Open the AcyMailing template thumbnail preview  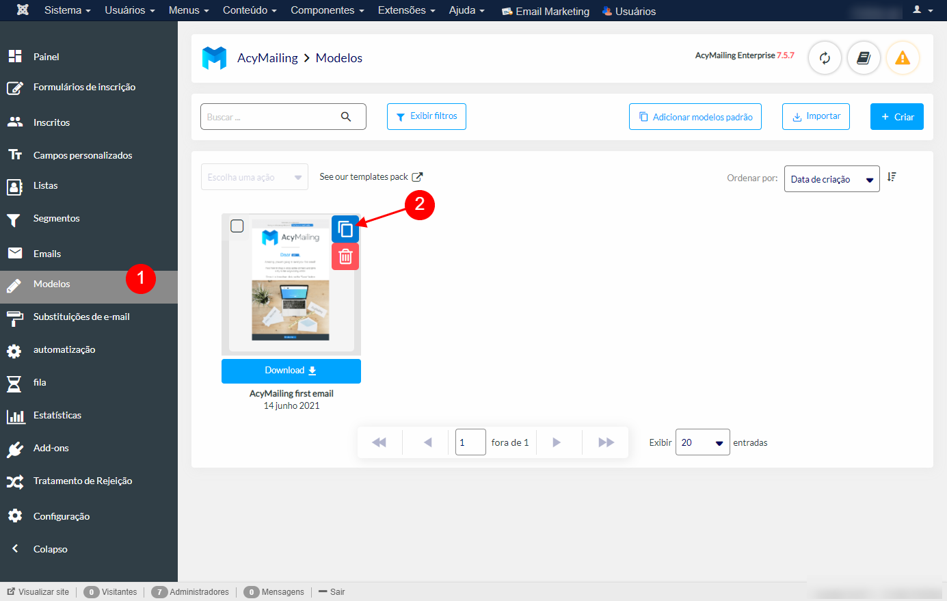(x=291, y=294)
